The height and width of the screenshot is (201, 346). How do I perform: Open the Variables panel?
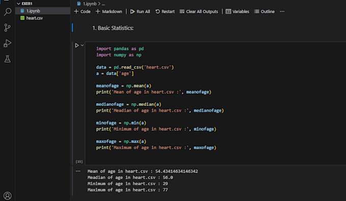238,12
